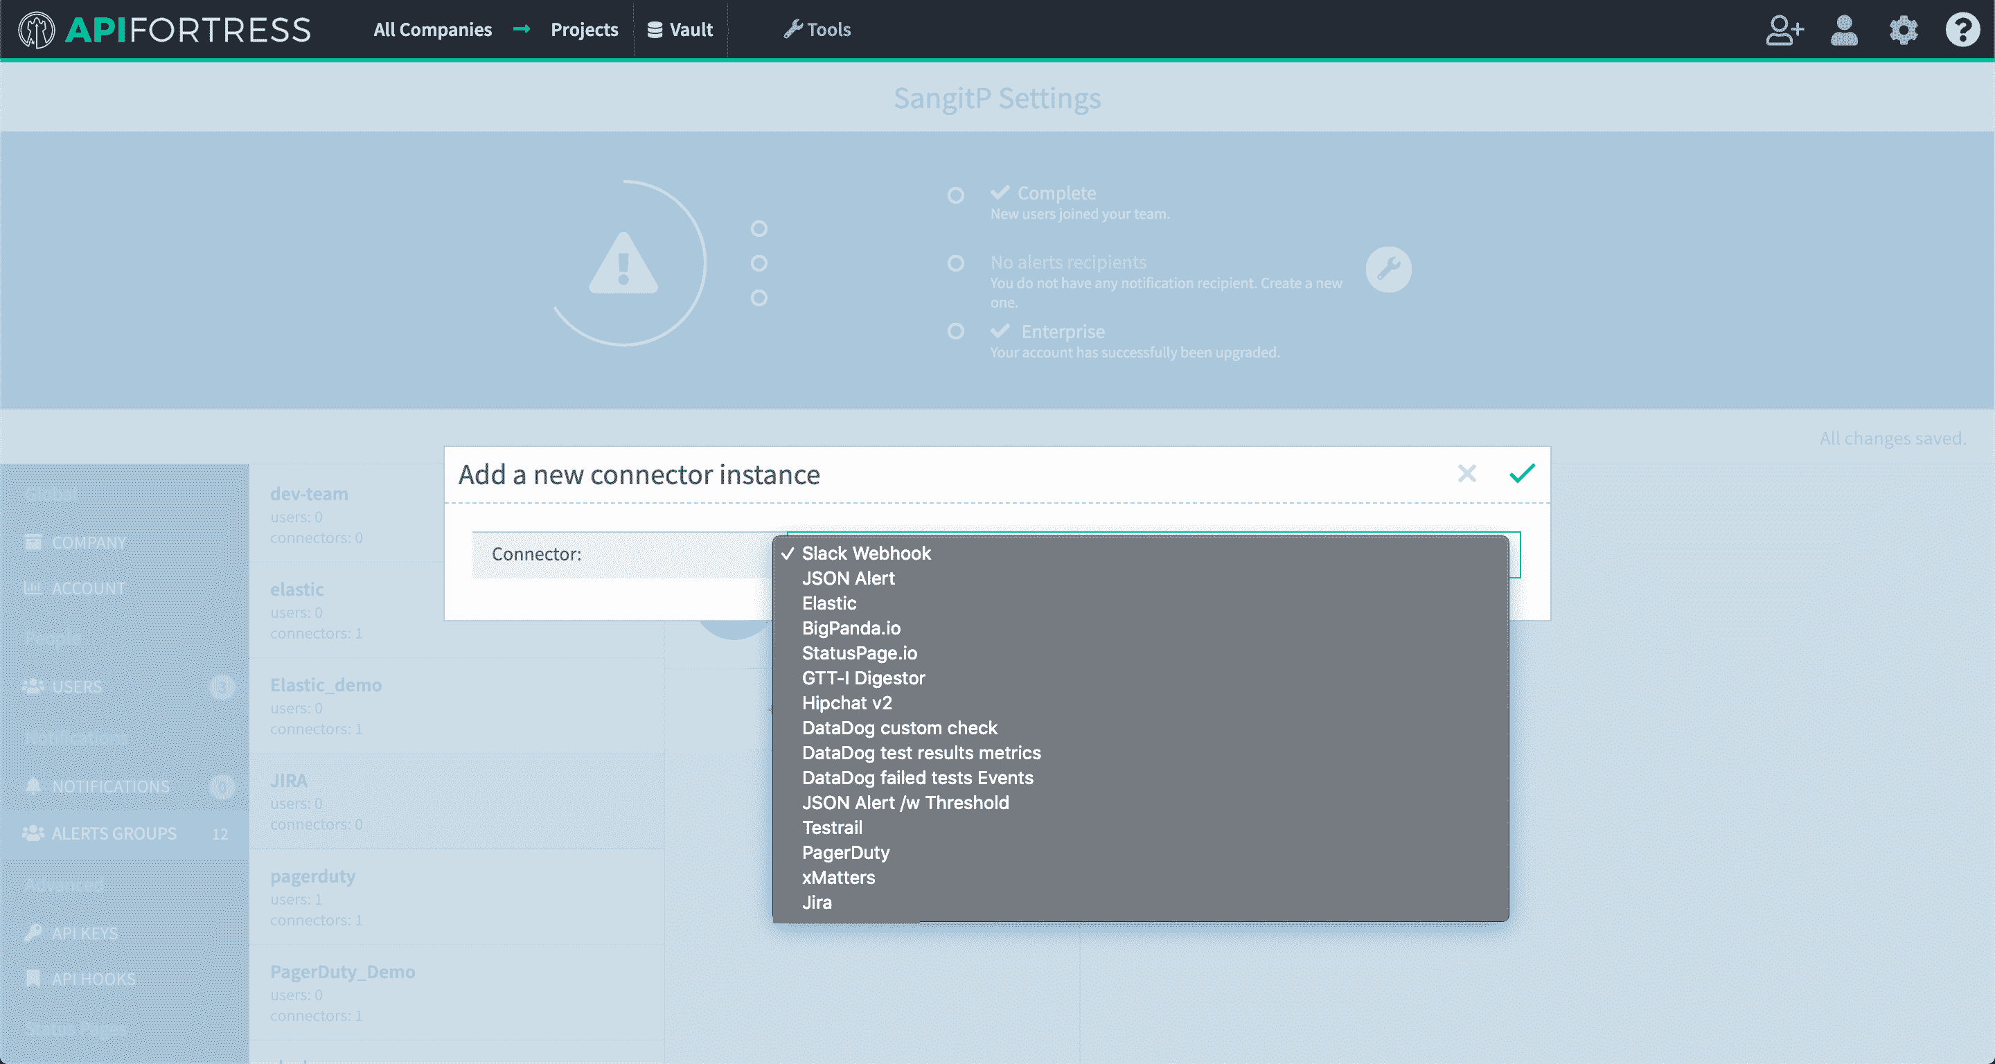Screen dimensions: 1995x1064
Task: Confirm the new connector with the green checkmark
Action: pyautogui.click(x=1520, y=474)
